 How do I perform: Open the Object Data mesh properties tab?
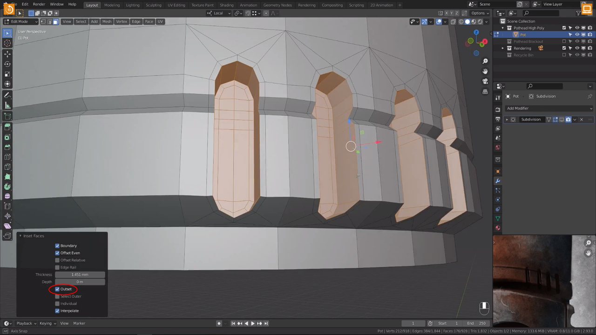pyautogui.click(x=498, y=219)
